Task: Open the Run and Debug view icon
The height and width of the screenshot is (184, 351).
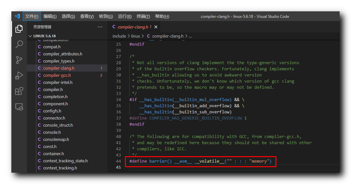Action: pyautogui.click(x=19, y=75)
